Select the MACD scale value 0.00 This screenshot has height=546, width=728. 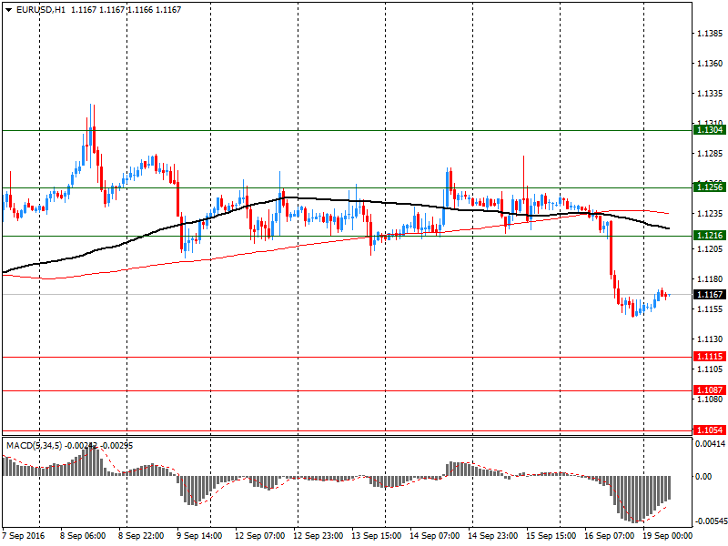703,477
